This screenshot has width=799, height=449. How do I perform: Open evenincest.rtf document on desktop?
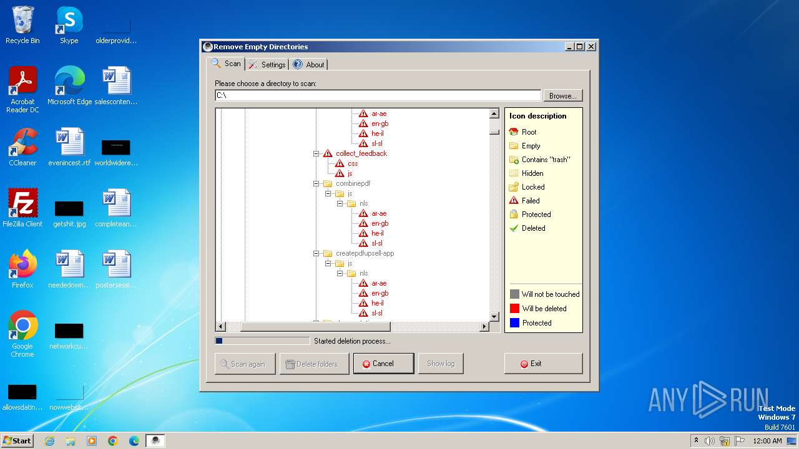pyautogui.click(x=69, y=147)
